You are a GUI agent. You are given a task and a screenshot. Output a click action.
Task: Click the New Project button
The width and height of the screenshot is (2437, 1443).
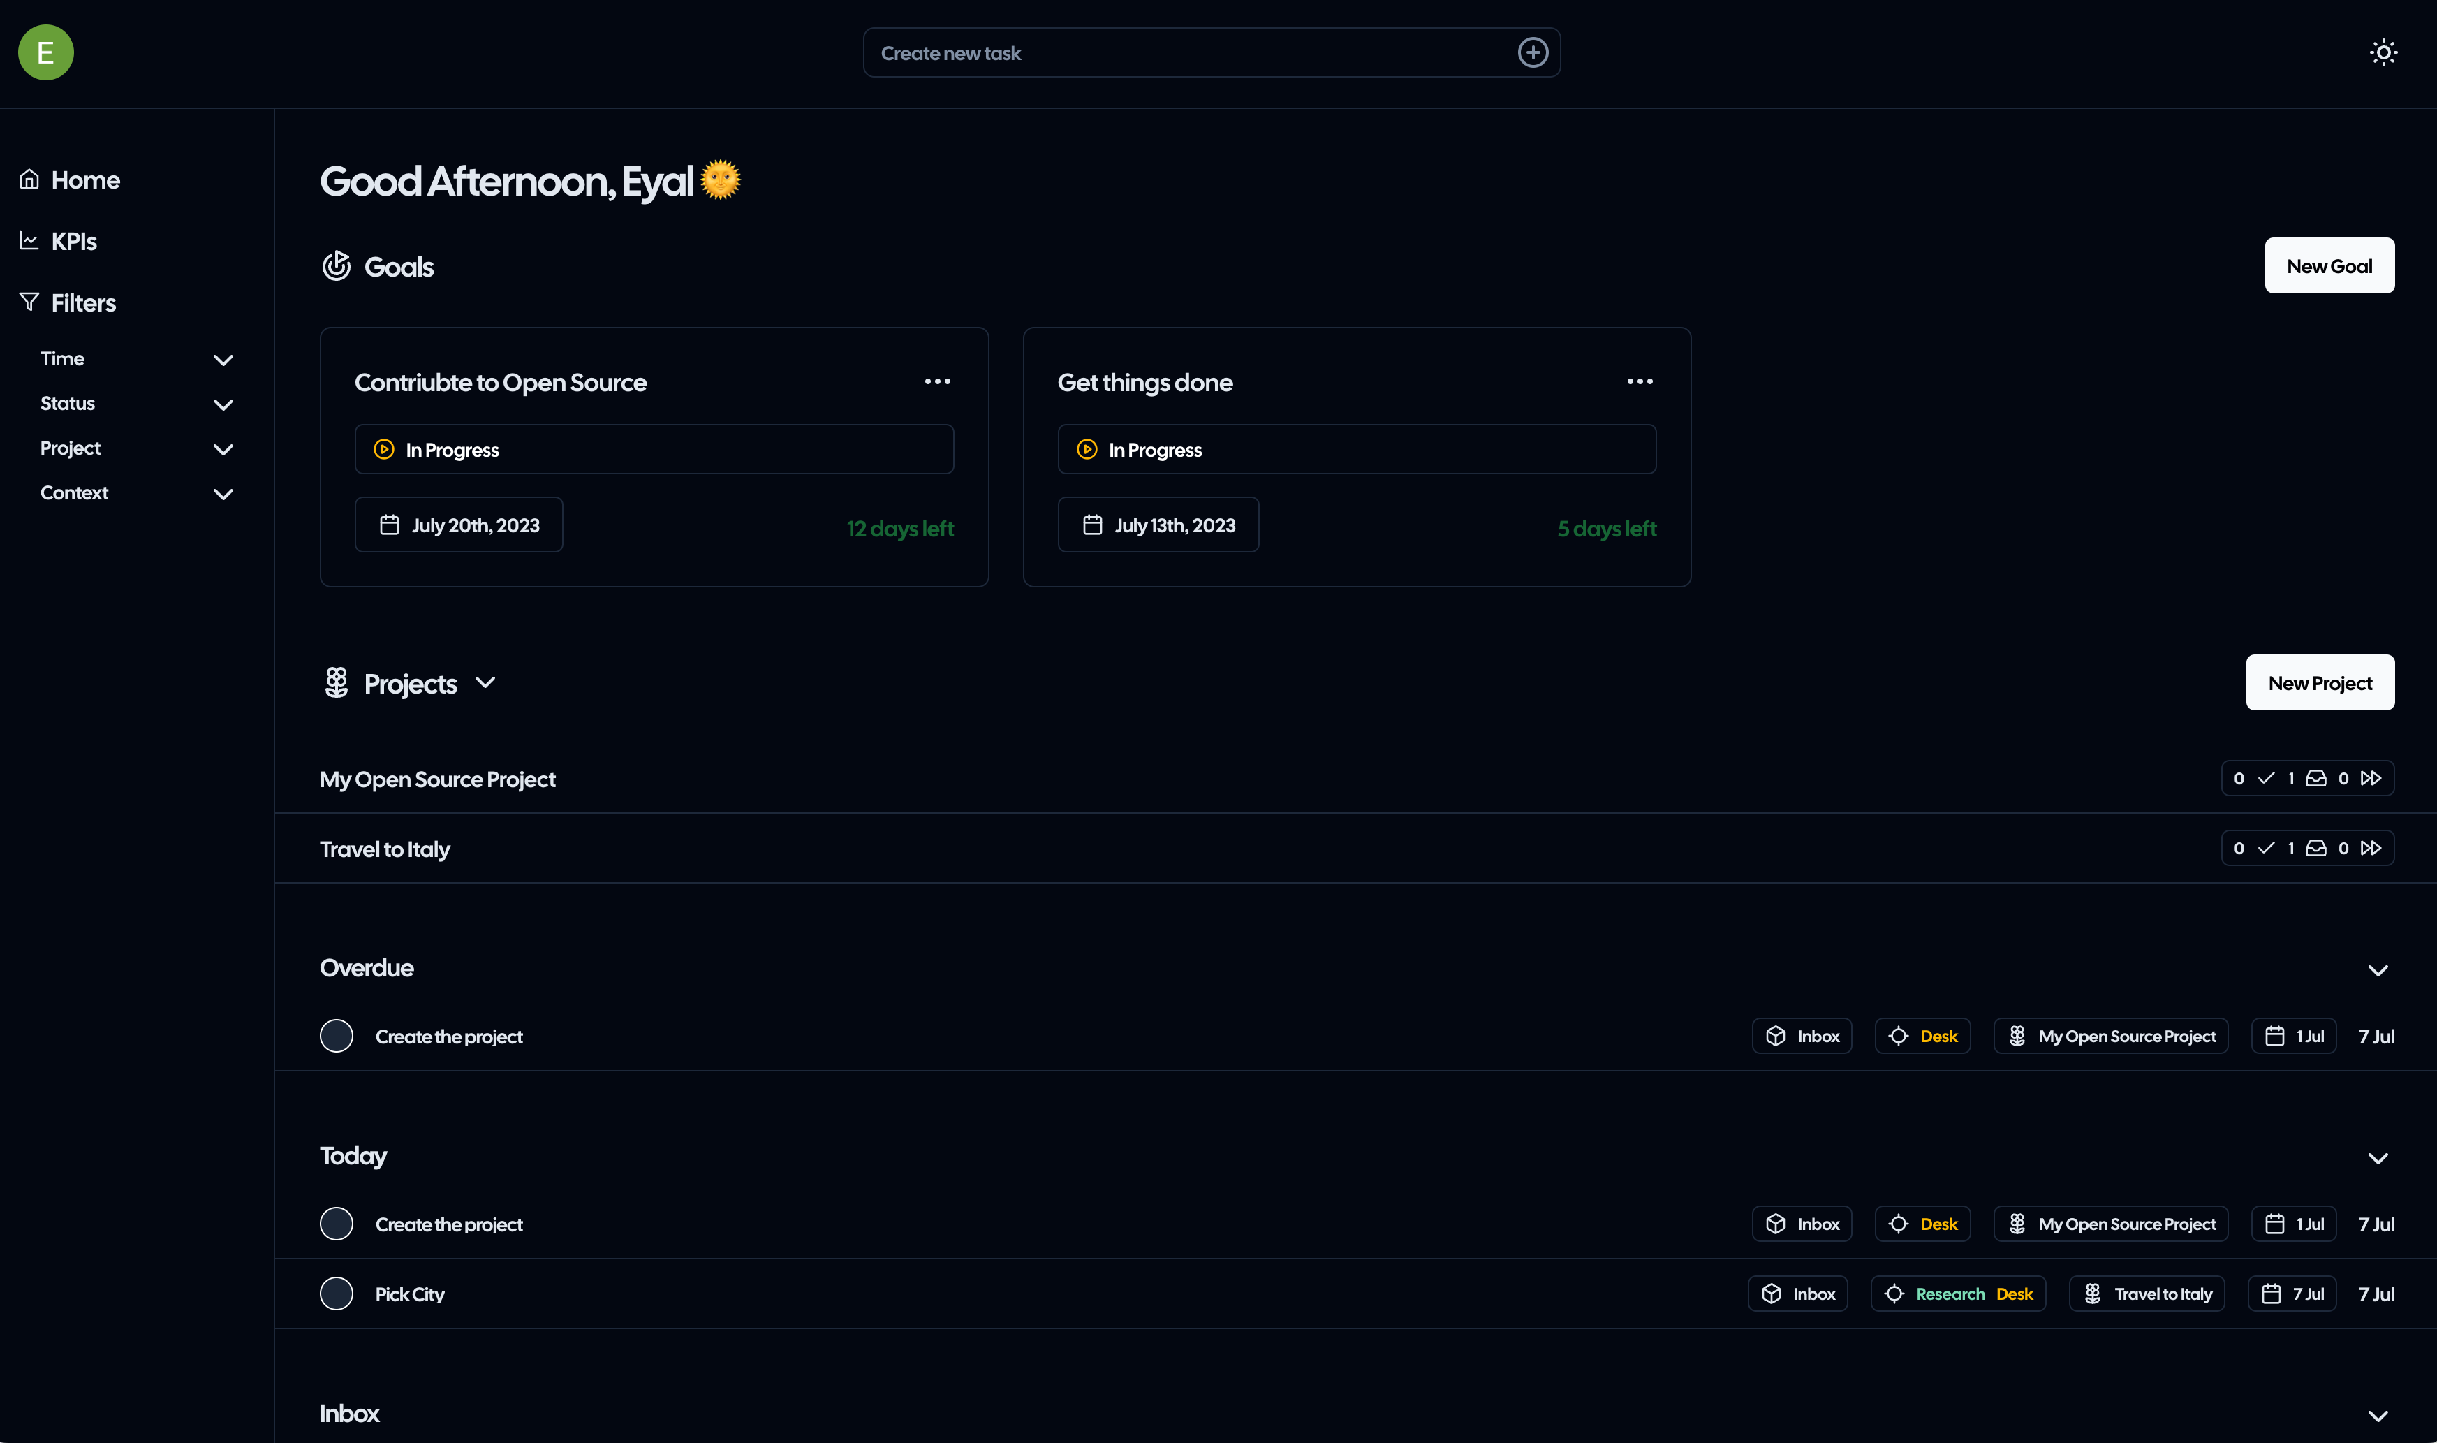click(2320, 682)
